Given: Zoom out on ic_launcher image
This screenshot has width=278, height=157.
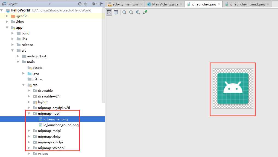Looking at the screenshot, I should 131,12.
